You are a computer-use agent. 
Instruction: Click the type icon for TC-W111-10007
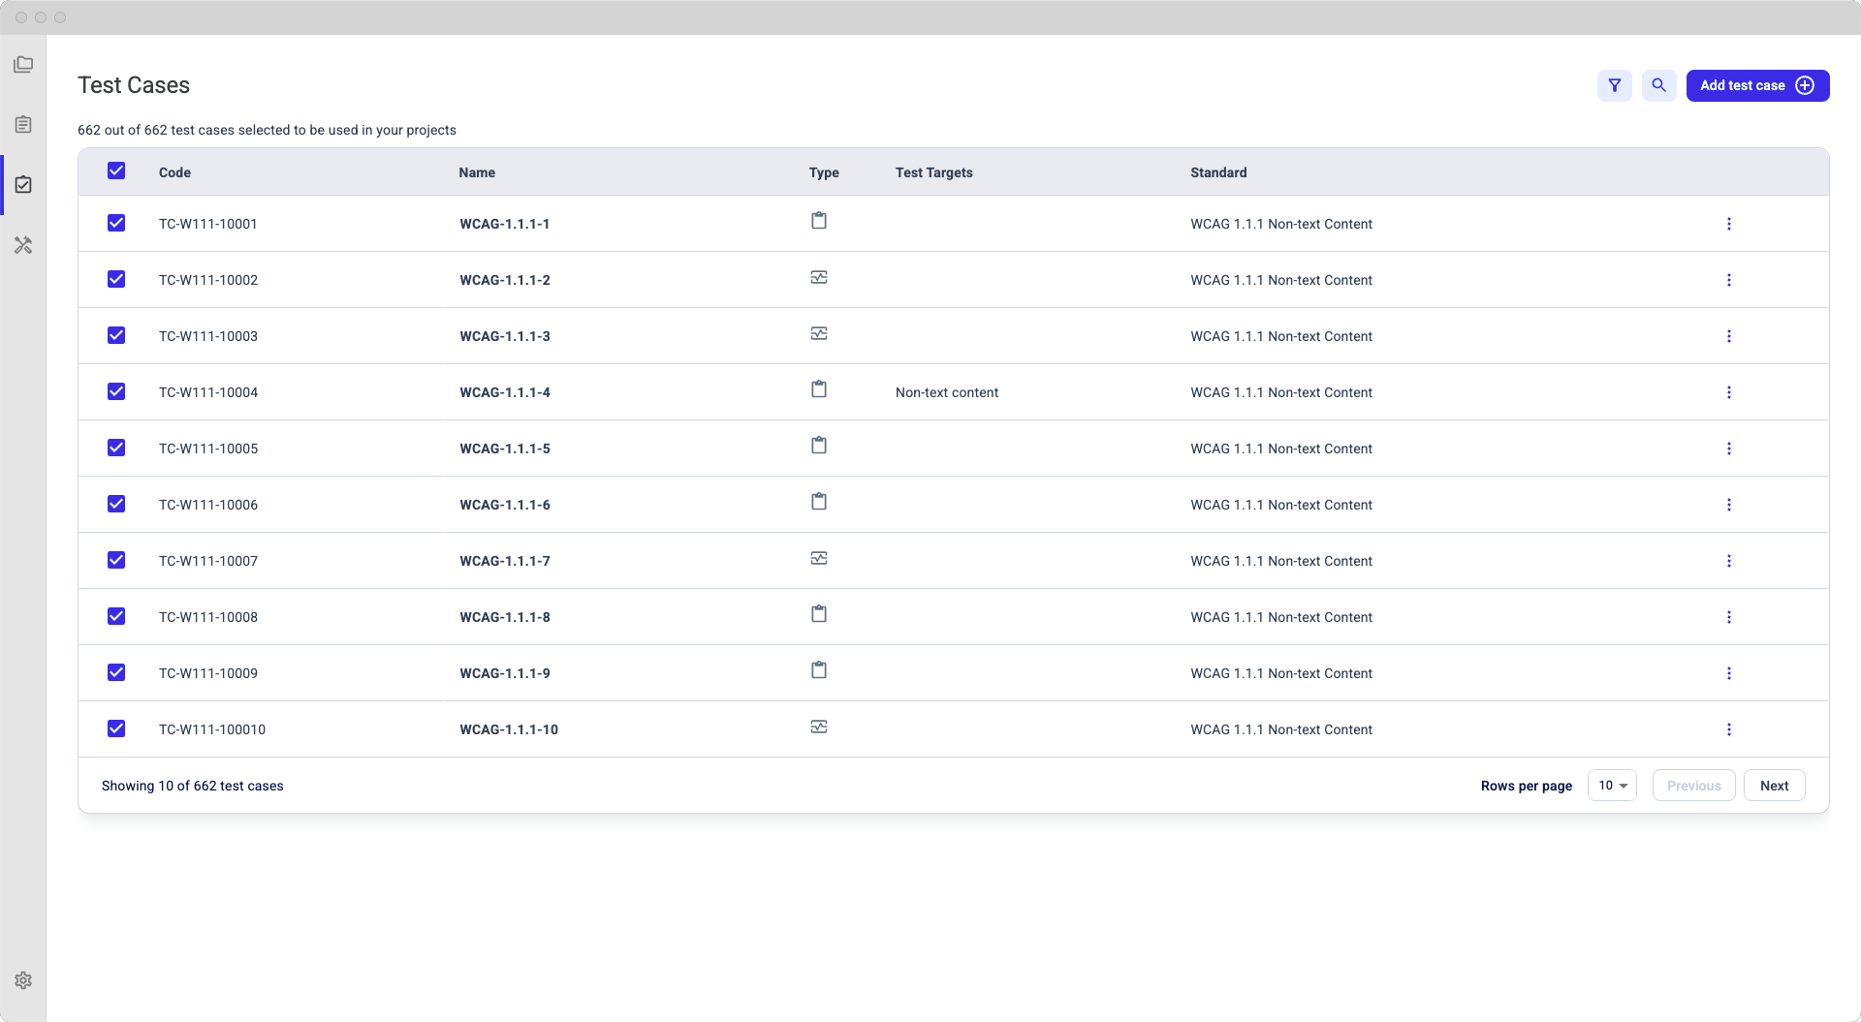(x=819, y=558)
